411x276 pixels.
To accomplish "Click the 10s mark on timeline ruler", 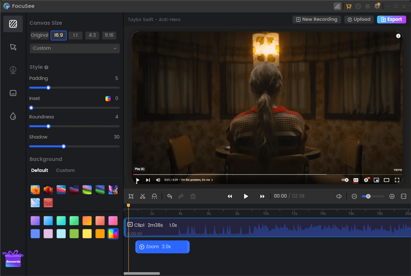I will click(266, 213).
